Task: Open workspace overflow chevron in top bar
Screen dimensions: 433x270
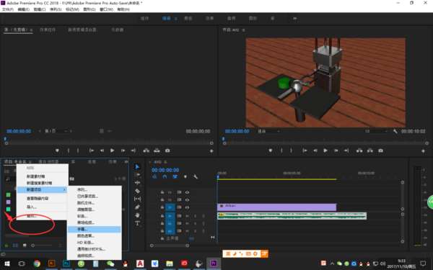Action: click(x=294, y=19)
